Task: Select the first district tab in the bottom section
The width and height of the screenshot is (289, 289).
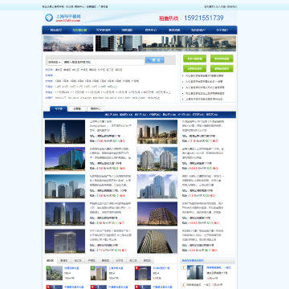Action: tap(50, 260)
